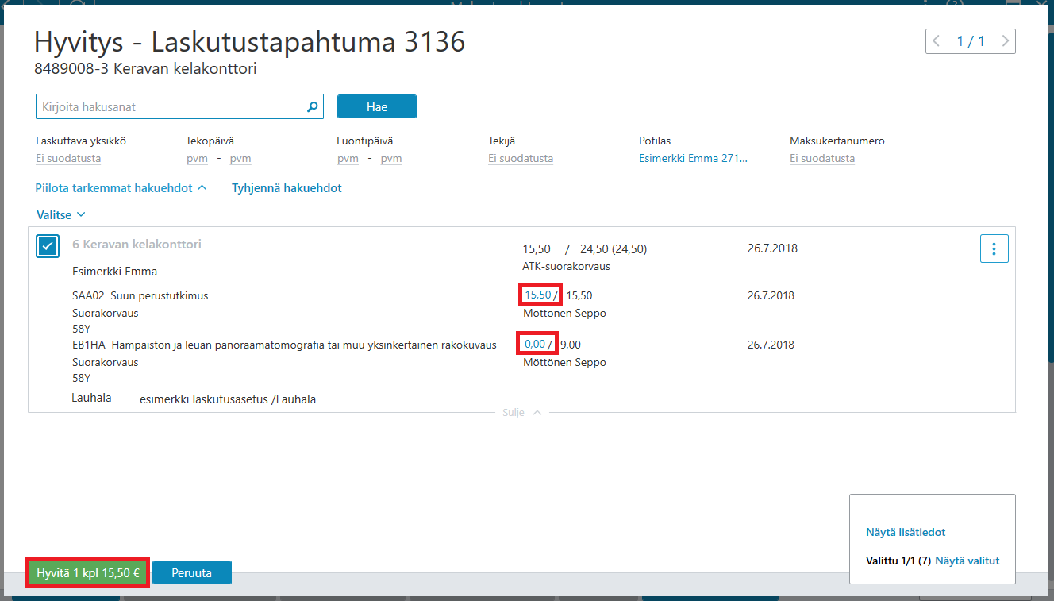Uncheck the Keravan kelakonttori row checkbox

click(48, 246)
